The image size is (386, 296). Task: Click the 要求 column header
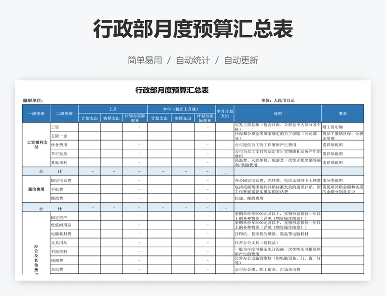pyautogui.click(x=343, y=113)
